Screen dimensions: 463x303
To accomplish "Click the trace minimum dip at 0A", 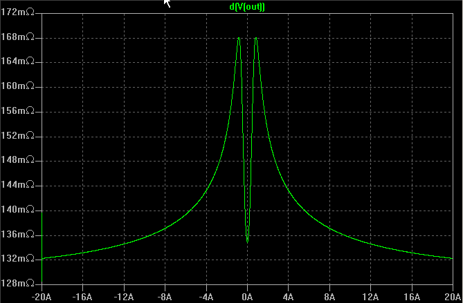I will [248, 242].
